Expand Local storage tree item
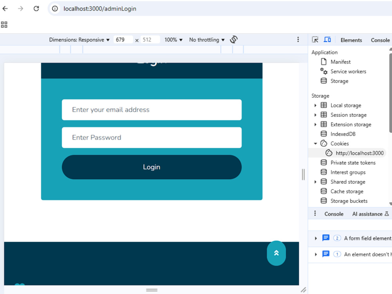Image resolution: width=392 pixels, height=294 pixels. coord(315,105)
